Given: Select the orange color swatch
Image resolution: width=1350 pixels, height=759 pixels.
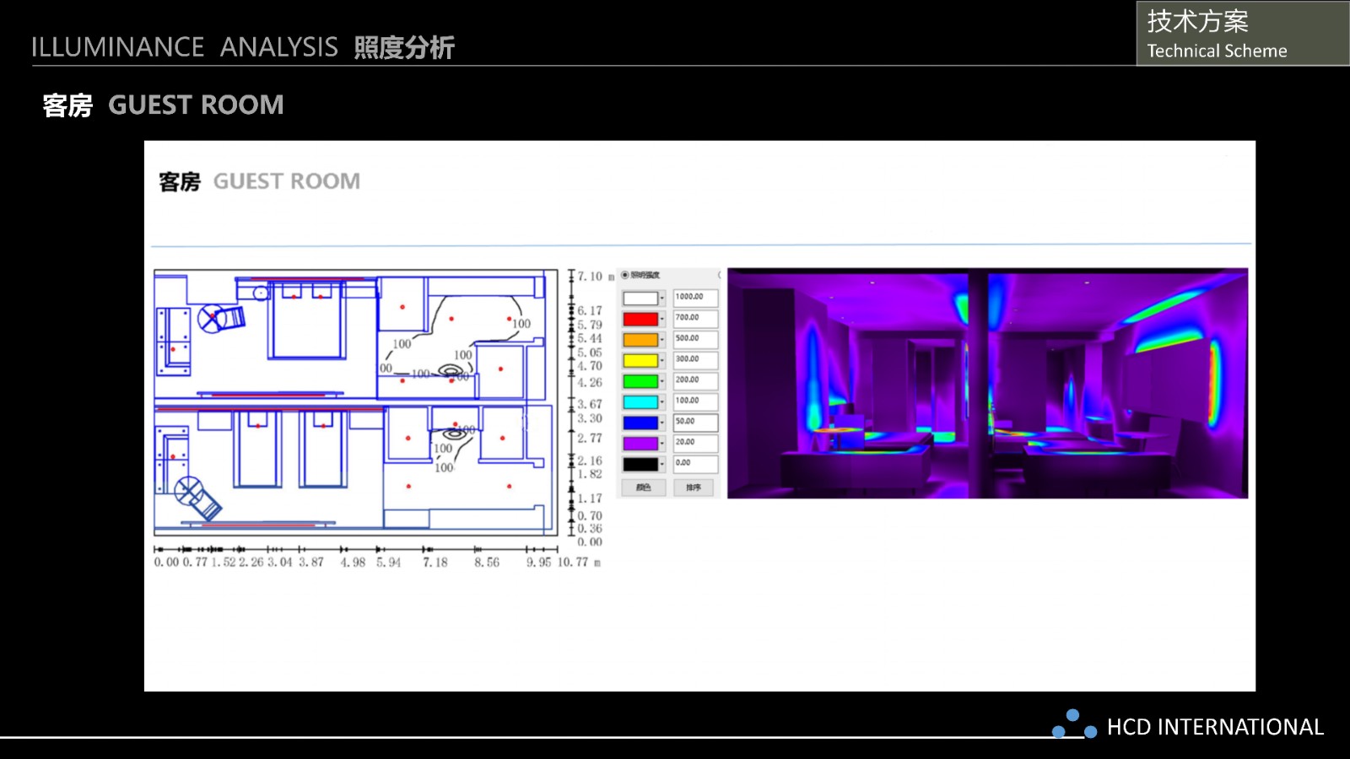Looking at the screenshot, I should tap(640, 340).
